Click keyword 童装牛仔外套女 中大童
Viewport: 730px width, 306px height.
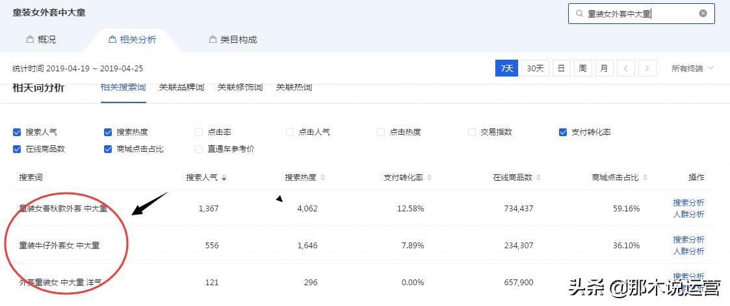[60, 246]
